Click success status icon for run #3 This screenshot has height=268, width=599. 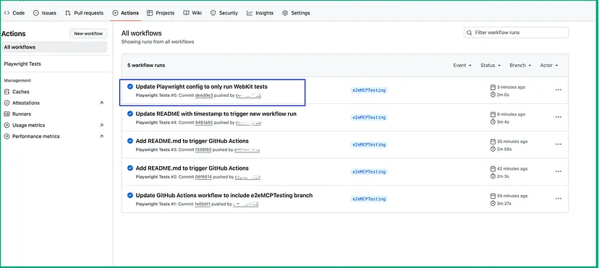point(130,141)
